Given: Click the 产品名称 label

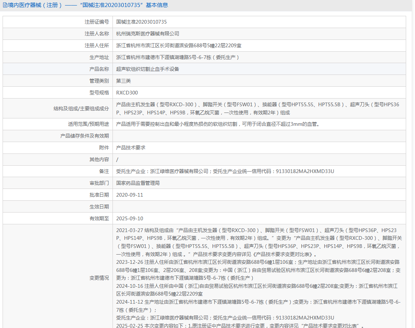Looking at the screenshot, I should 99,69.
